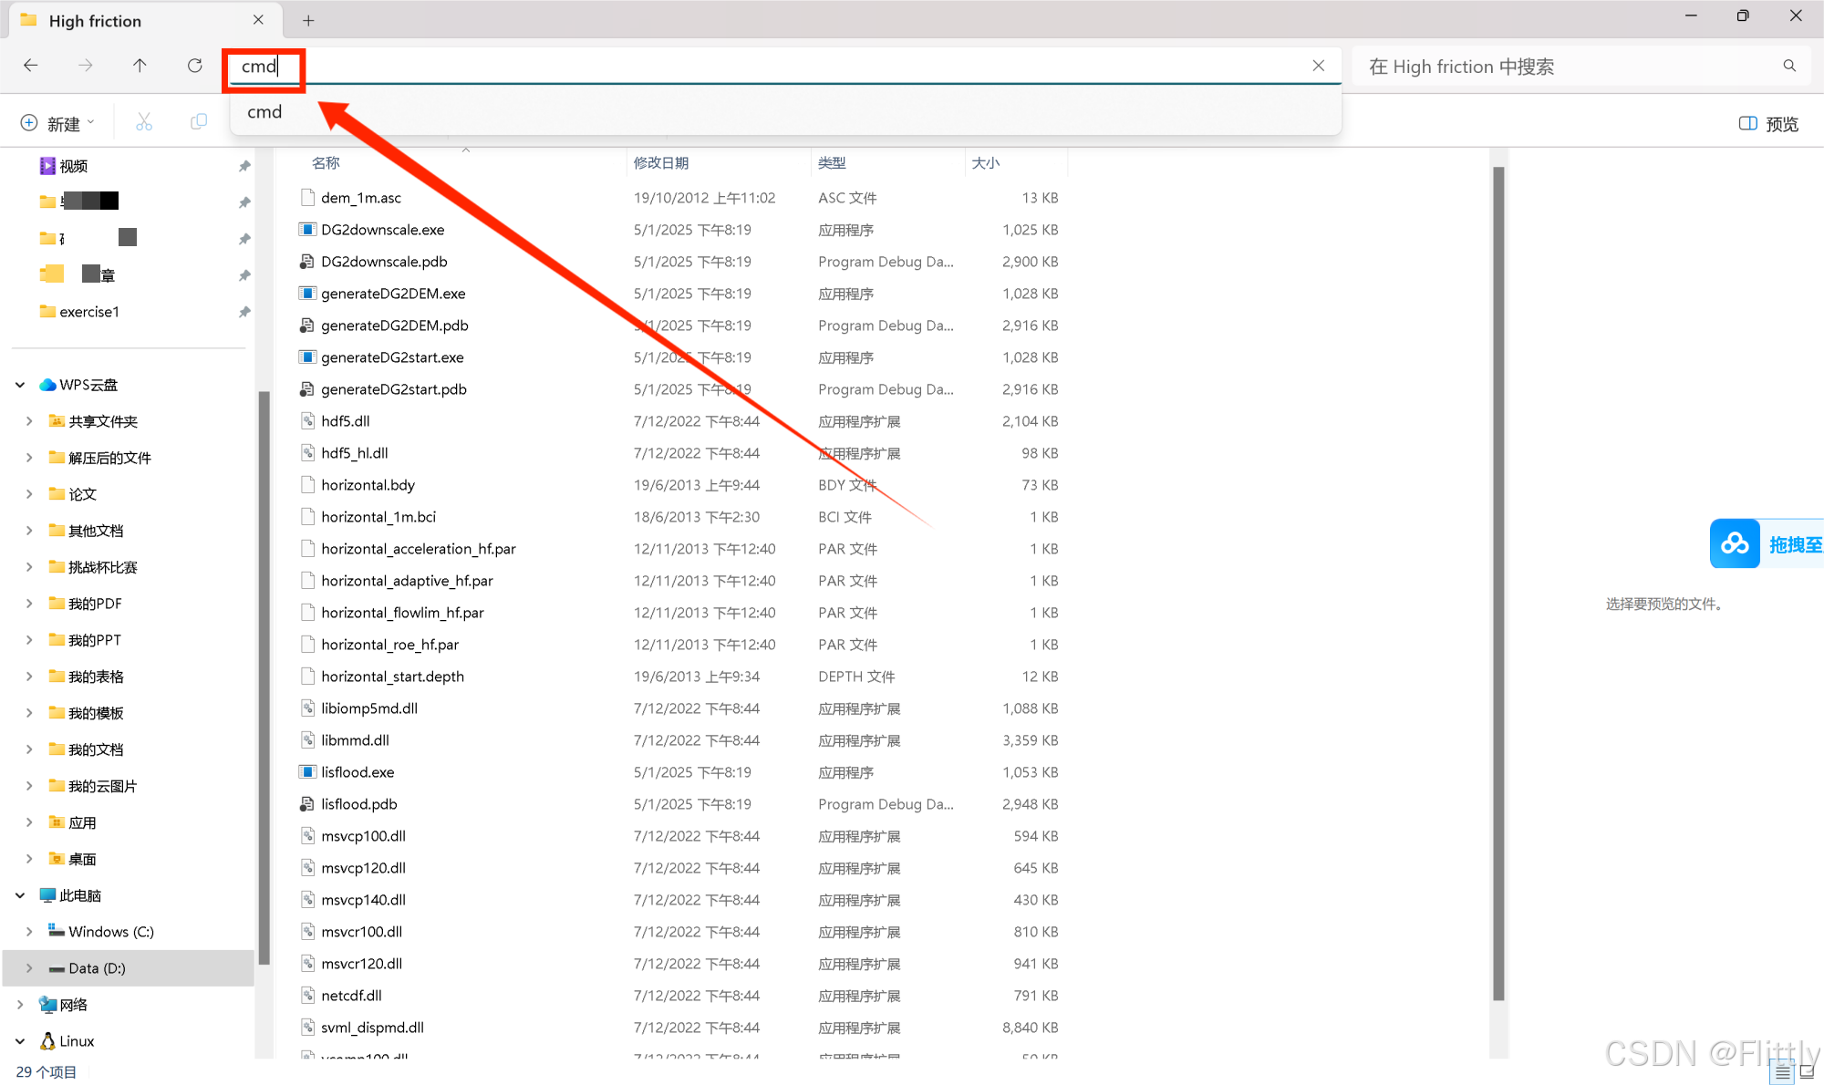Viewport: 1824px width, 1085px height.
Task: Sort by the 修改日期 column header
Action: click(661, 163)
